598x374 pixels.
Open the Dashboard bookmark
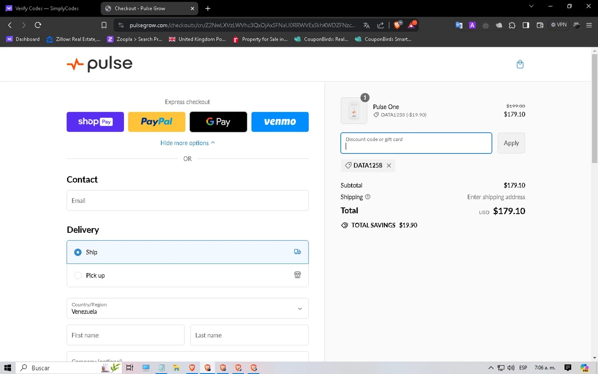tap(23, 39)
